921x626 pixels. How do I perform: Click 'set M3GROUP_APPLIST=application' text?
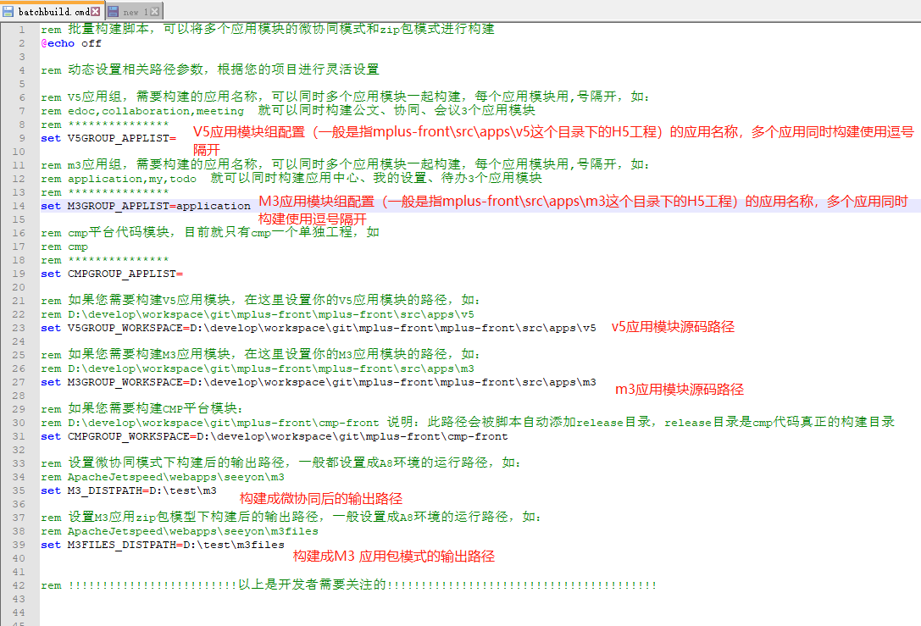[146, 206]
